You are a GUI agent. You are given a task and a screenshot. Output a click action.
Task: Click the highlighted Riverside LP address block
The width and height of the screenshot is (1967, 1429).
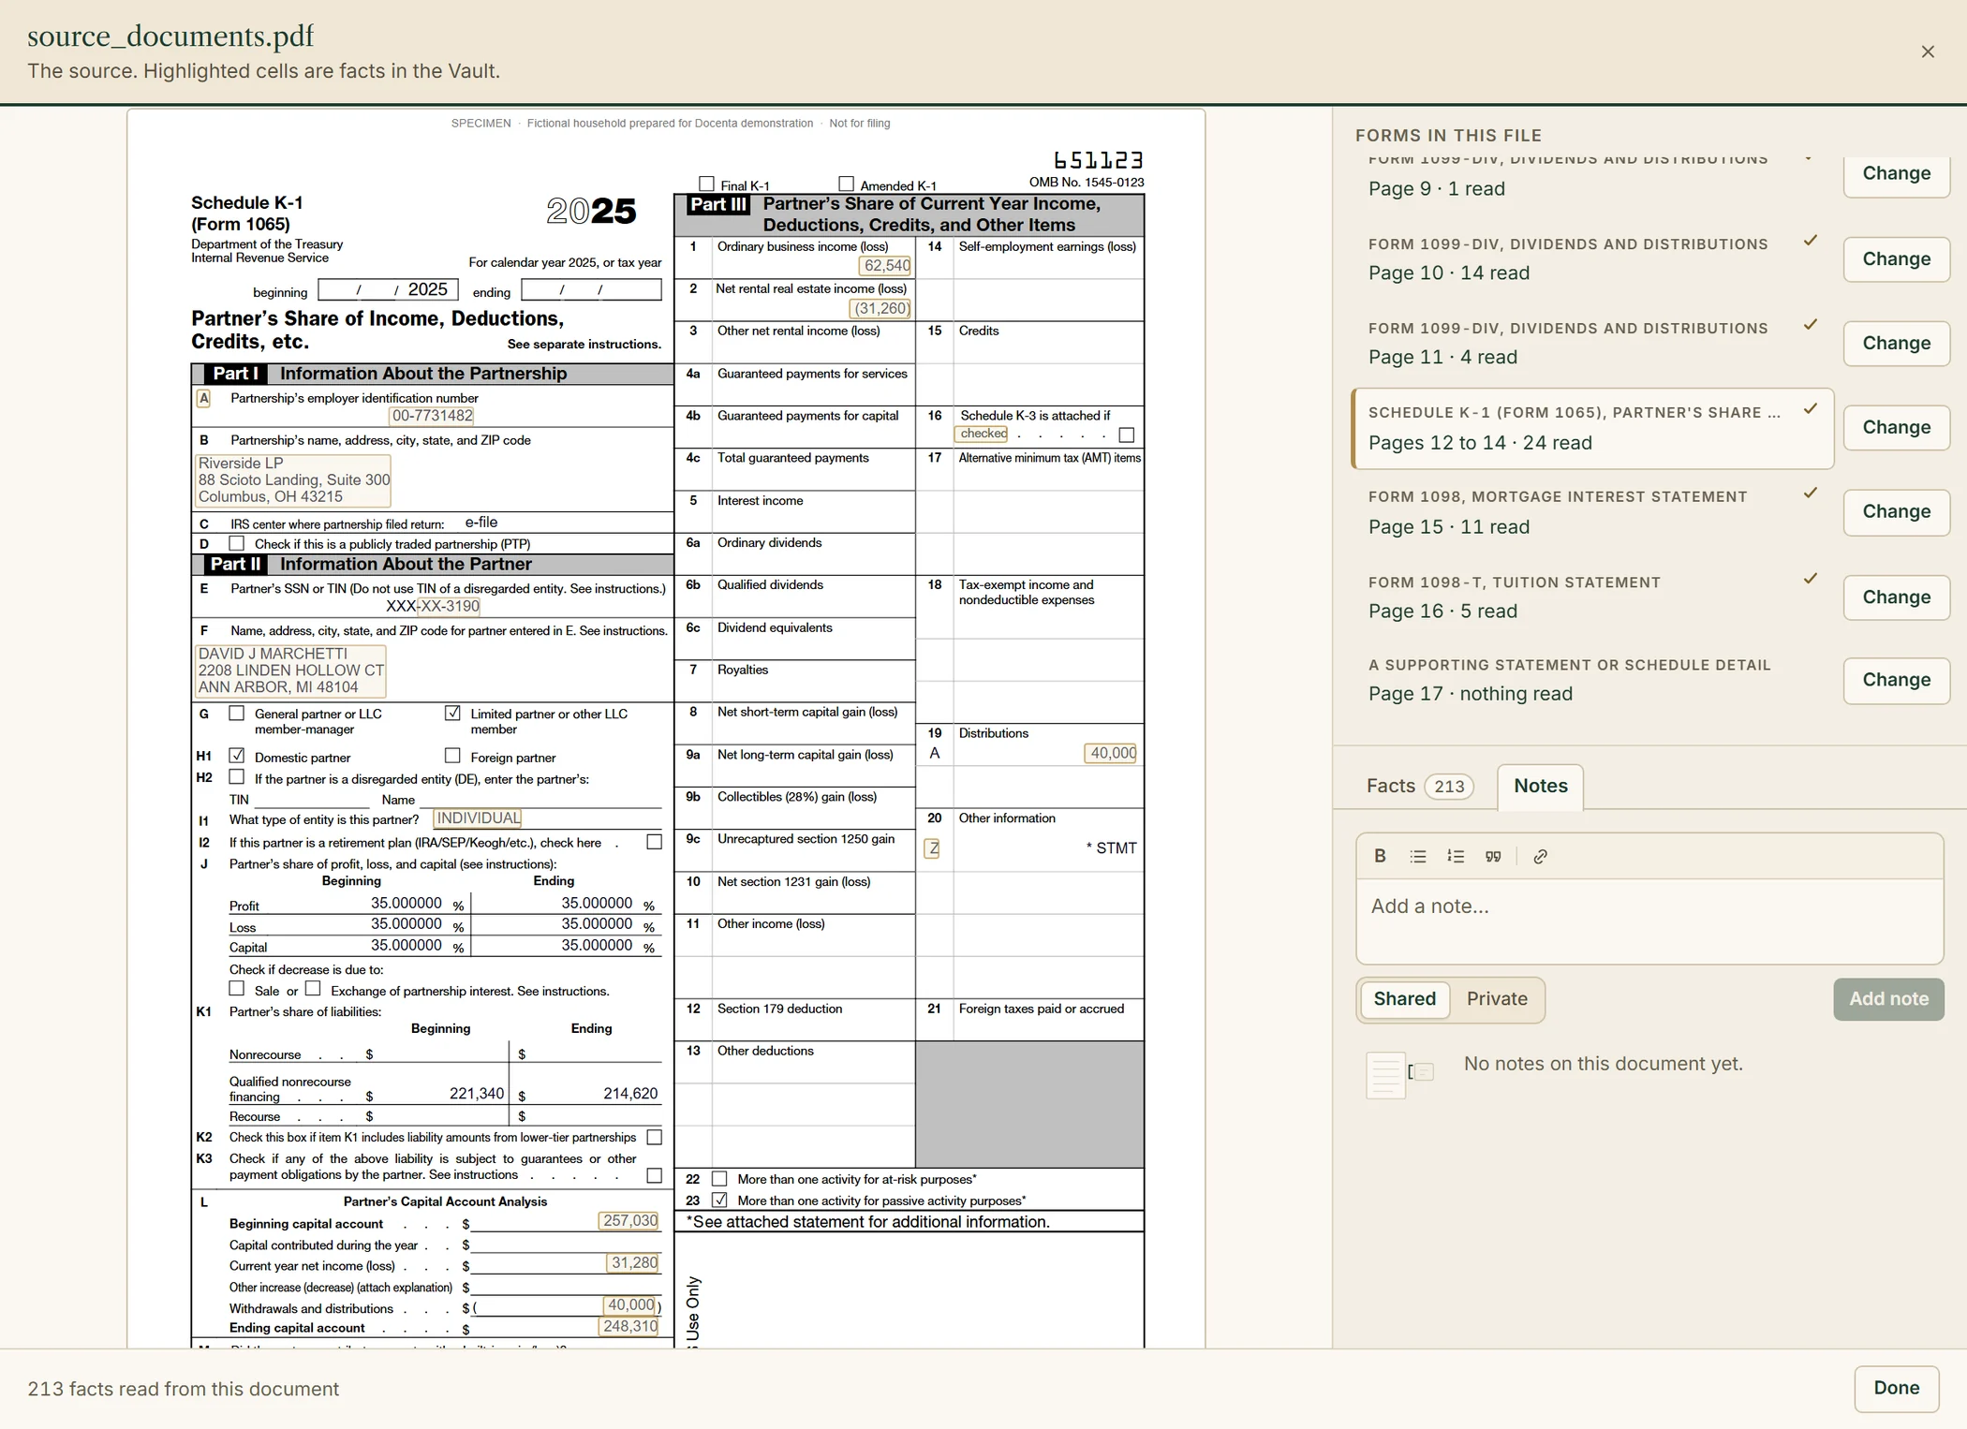pos(293,479)
